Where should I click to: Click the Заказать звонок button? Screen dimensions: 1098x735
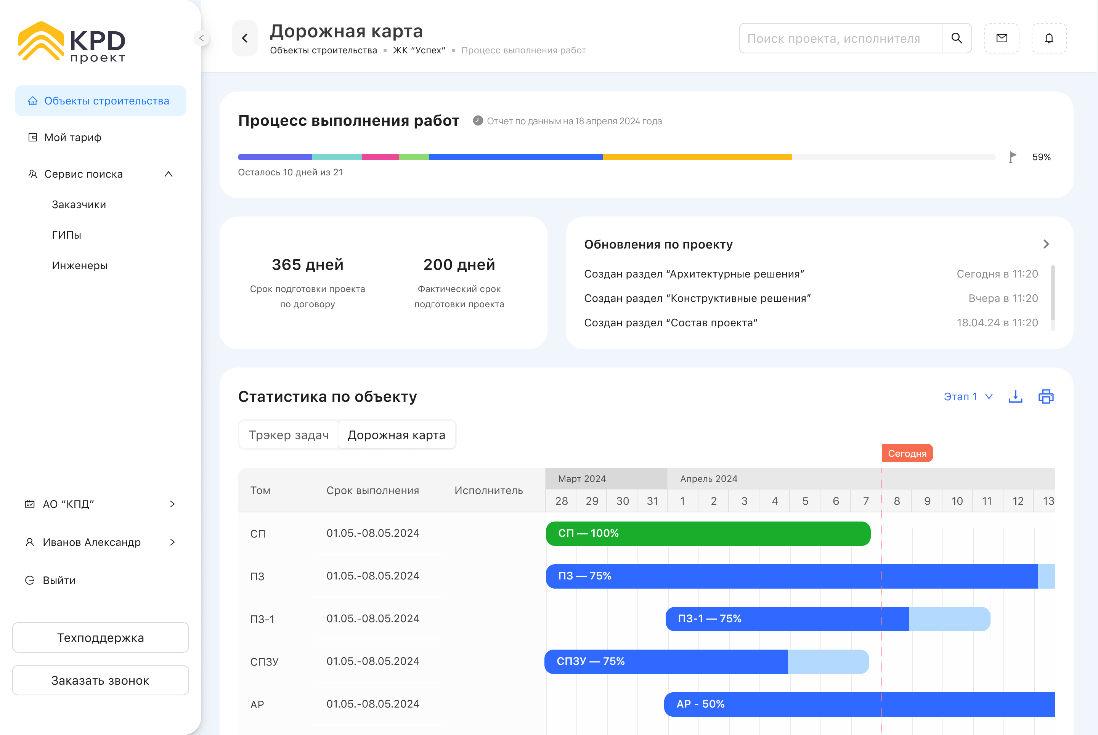[100, 680]
